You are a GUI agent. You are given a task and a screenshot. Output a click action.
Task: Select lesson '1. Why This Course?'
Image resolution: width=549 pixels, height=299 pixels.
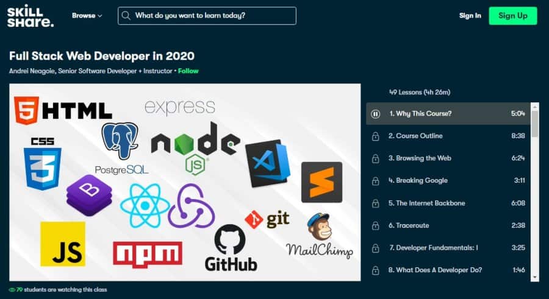point(448,114)
